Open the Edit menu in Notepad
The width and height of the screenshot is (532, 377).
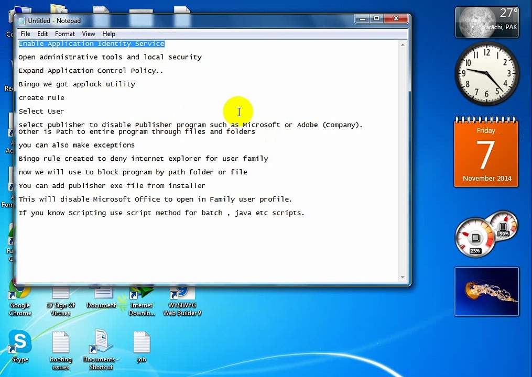pos(42,34)
